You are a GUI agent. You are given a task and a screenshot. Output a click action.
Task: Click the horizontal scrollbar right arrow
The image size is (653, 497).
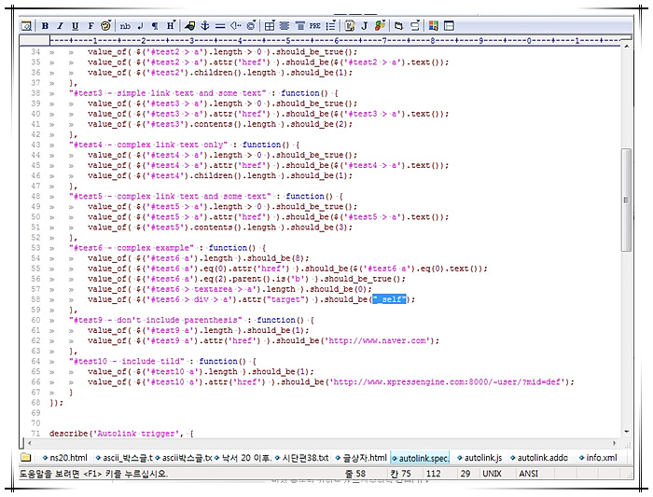click(x=615, y=443)
